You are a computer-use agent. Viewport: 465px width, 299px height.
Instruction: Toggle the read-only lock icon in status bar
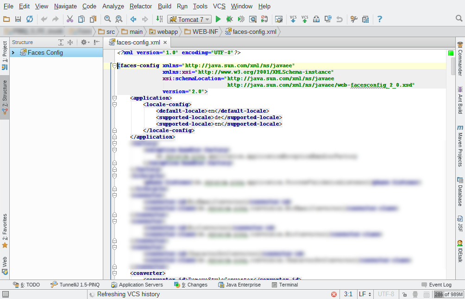click(x=404, y=294)
